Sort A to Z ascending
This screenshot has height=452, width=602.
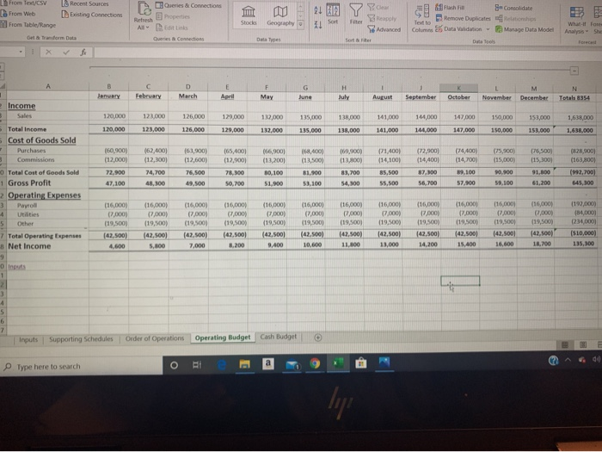point(318,10)
